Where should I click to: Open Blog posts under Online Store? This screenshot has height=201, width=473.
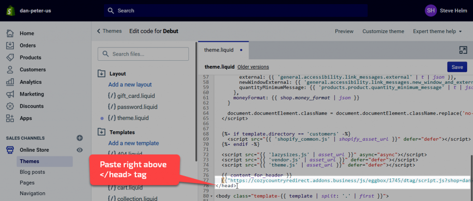(x=32, y=172)
